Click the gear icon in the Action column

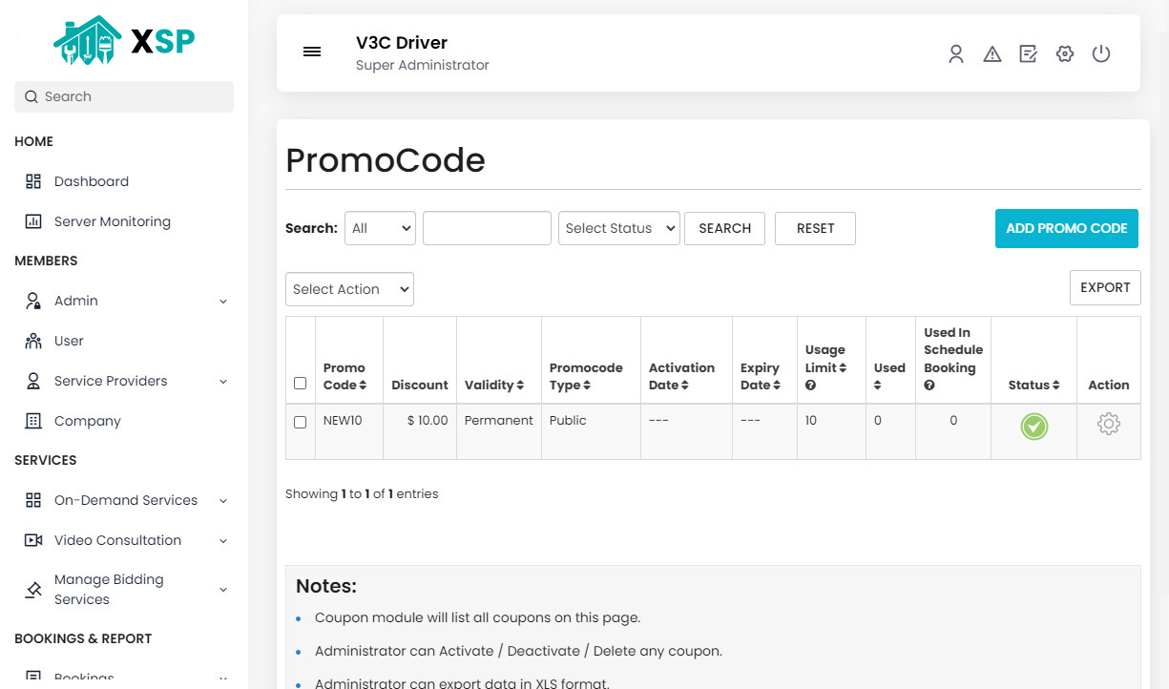pos(1108,423)
